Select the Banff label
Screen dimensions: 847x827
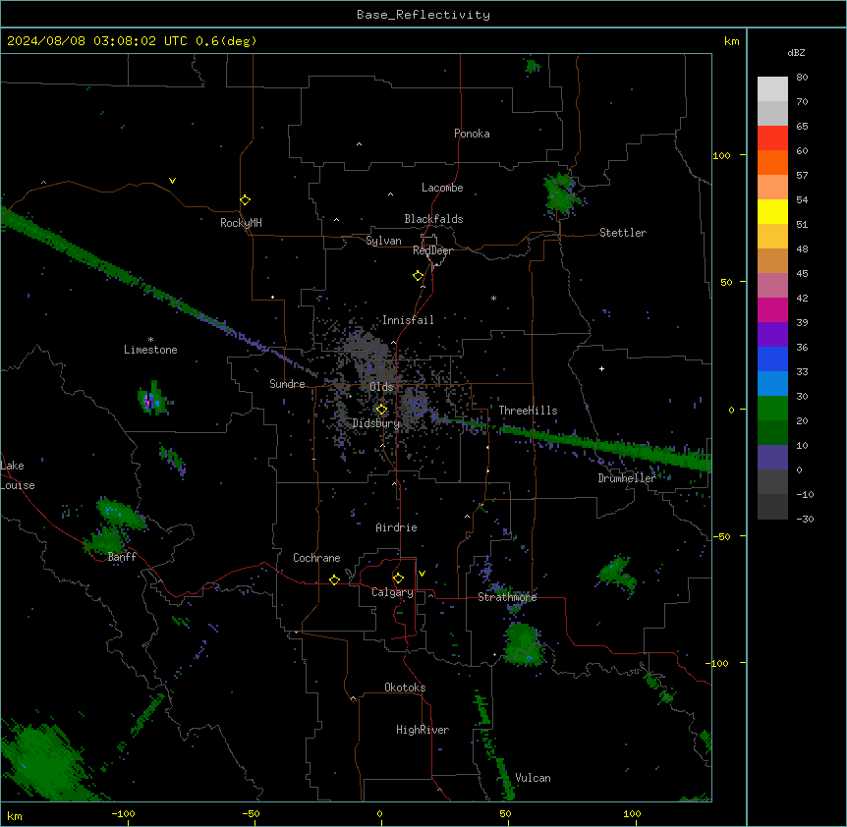[122, 557]
